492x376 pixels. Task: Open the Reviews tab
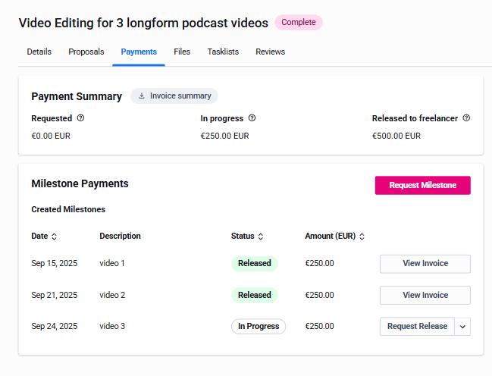(270, 52)
